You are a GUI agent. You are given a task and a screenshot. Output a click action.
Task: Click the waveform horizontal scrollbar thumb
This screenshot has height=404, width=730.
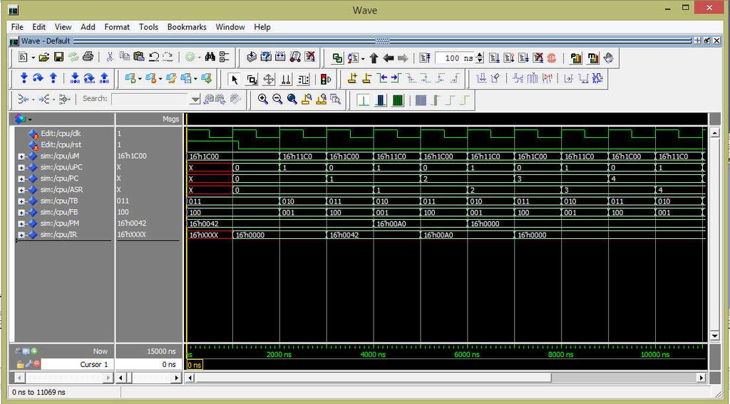[x=374, y=378]
